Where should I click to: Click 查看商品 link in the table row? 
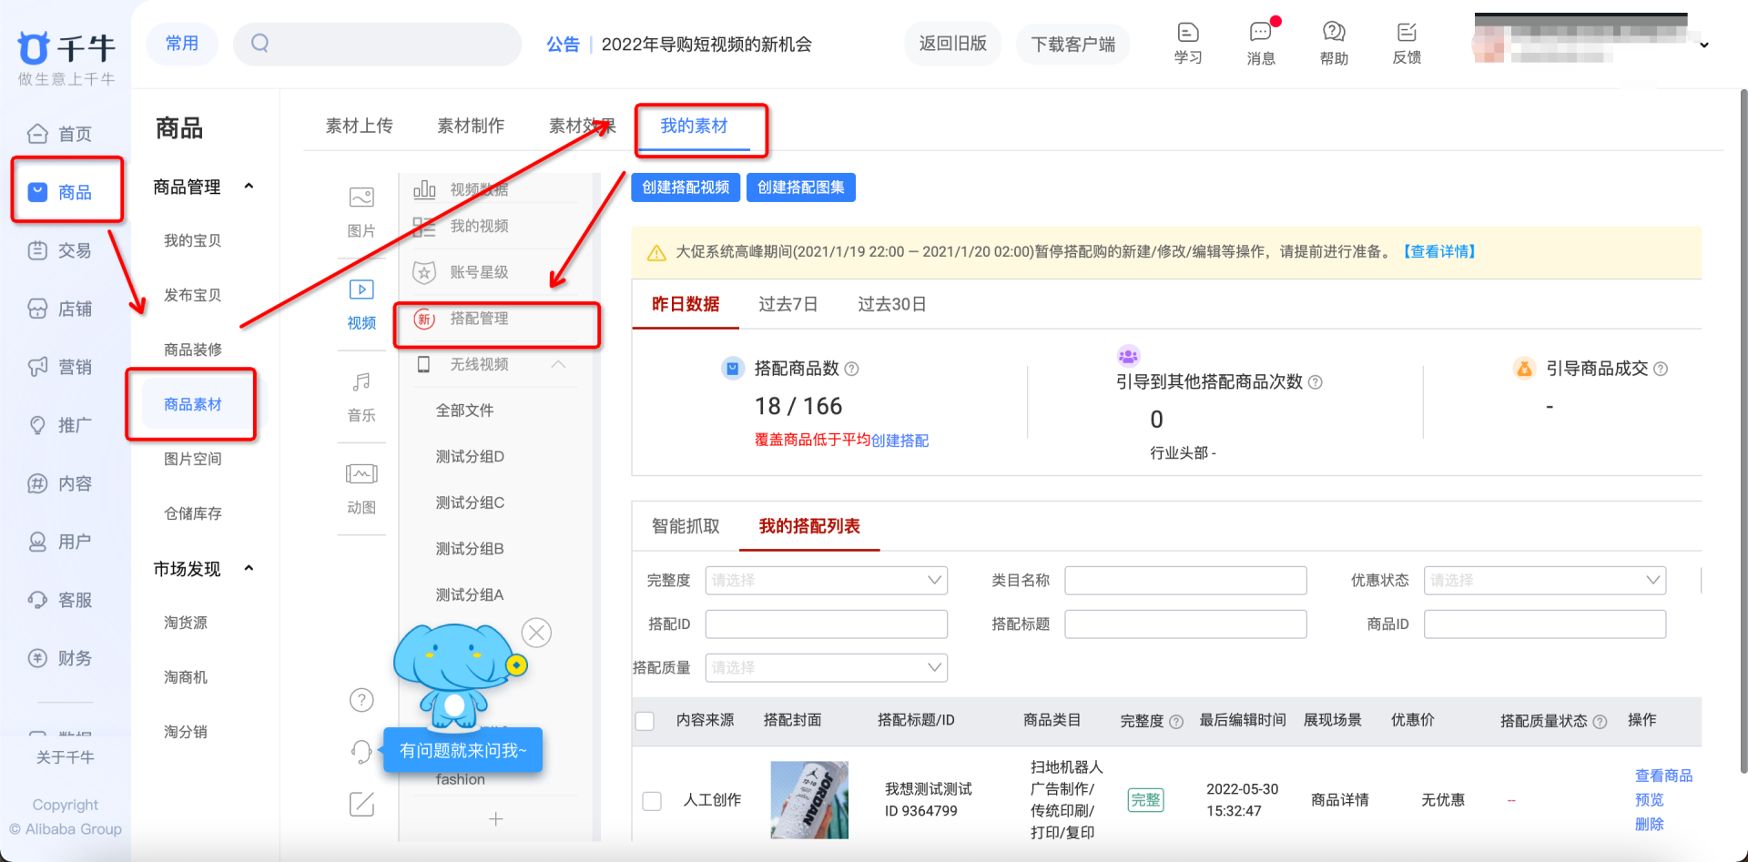pos(1663,776)
